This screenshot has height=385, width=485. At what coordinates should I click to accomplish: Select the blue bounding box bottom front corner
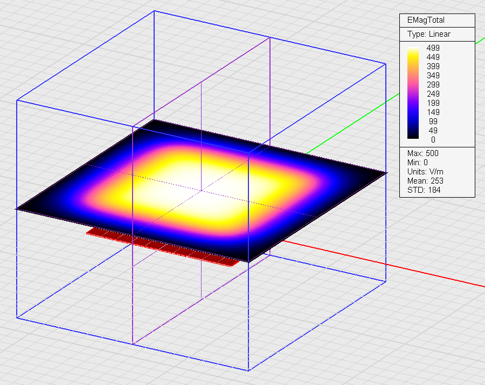coord(248,370)
